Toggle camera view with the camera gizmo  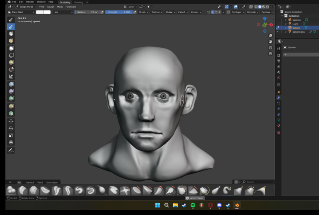(x=270, y=48)
